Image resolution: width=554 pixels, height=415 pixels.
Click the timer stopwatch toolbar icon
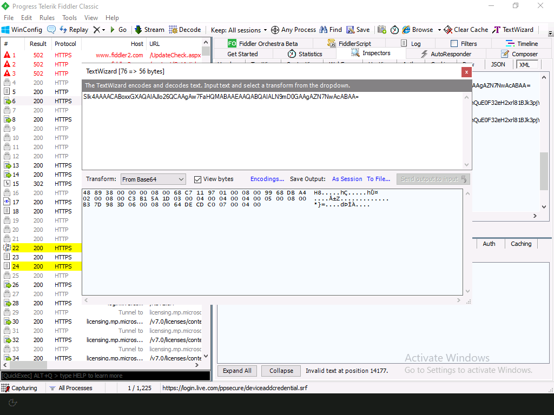(394, 30)
